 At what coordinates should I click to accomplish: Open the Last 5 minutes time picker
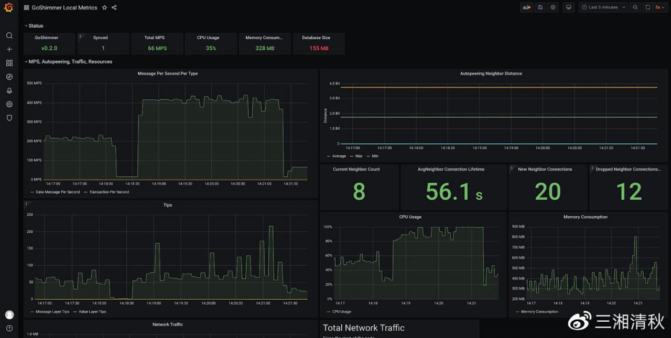(603, 7)
